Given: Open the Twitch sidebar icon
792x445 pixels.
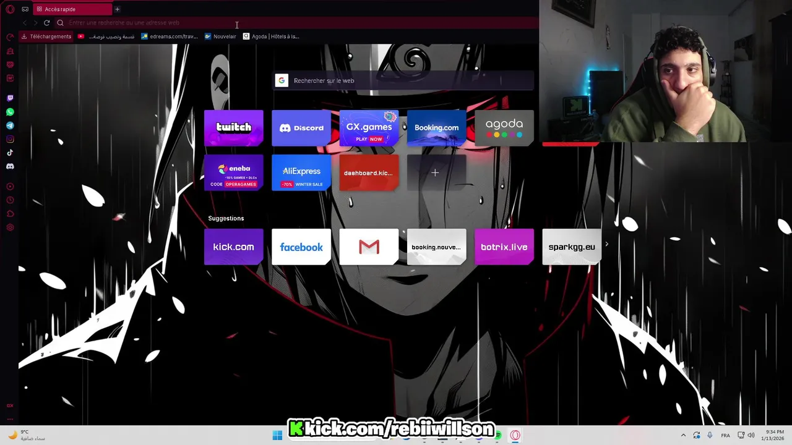Looking at the screenshot, I should [10, 98].
